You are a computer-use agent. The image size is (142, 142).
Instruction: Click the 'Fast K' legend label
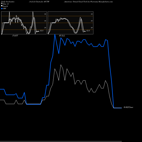click(5, 6)
